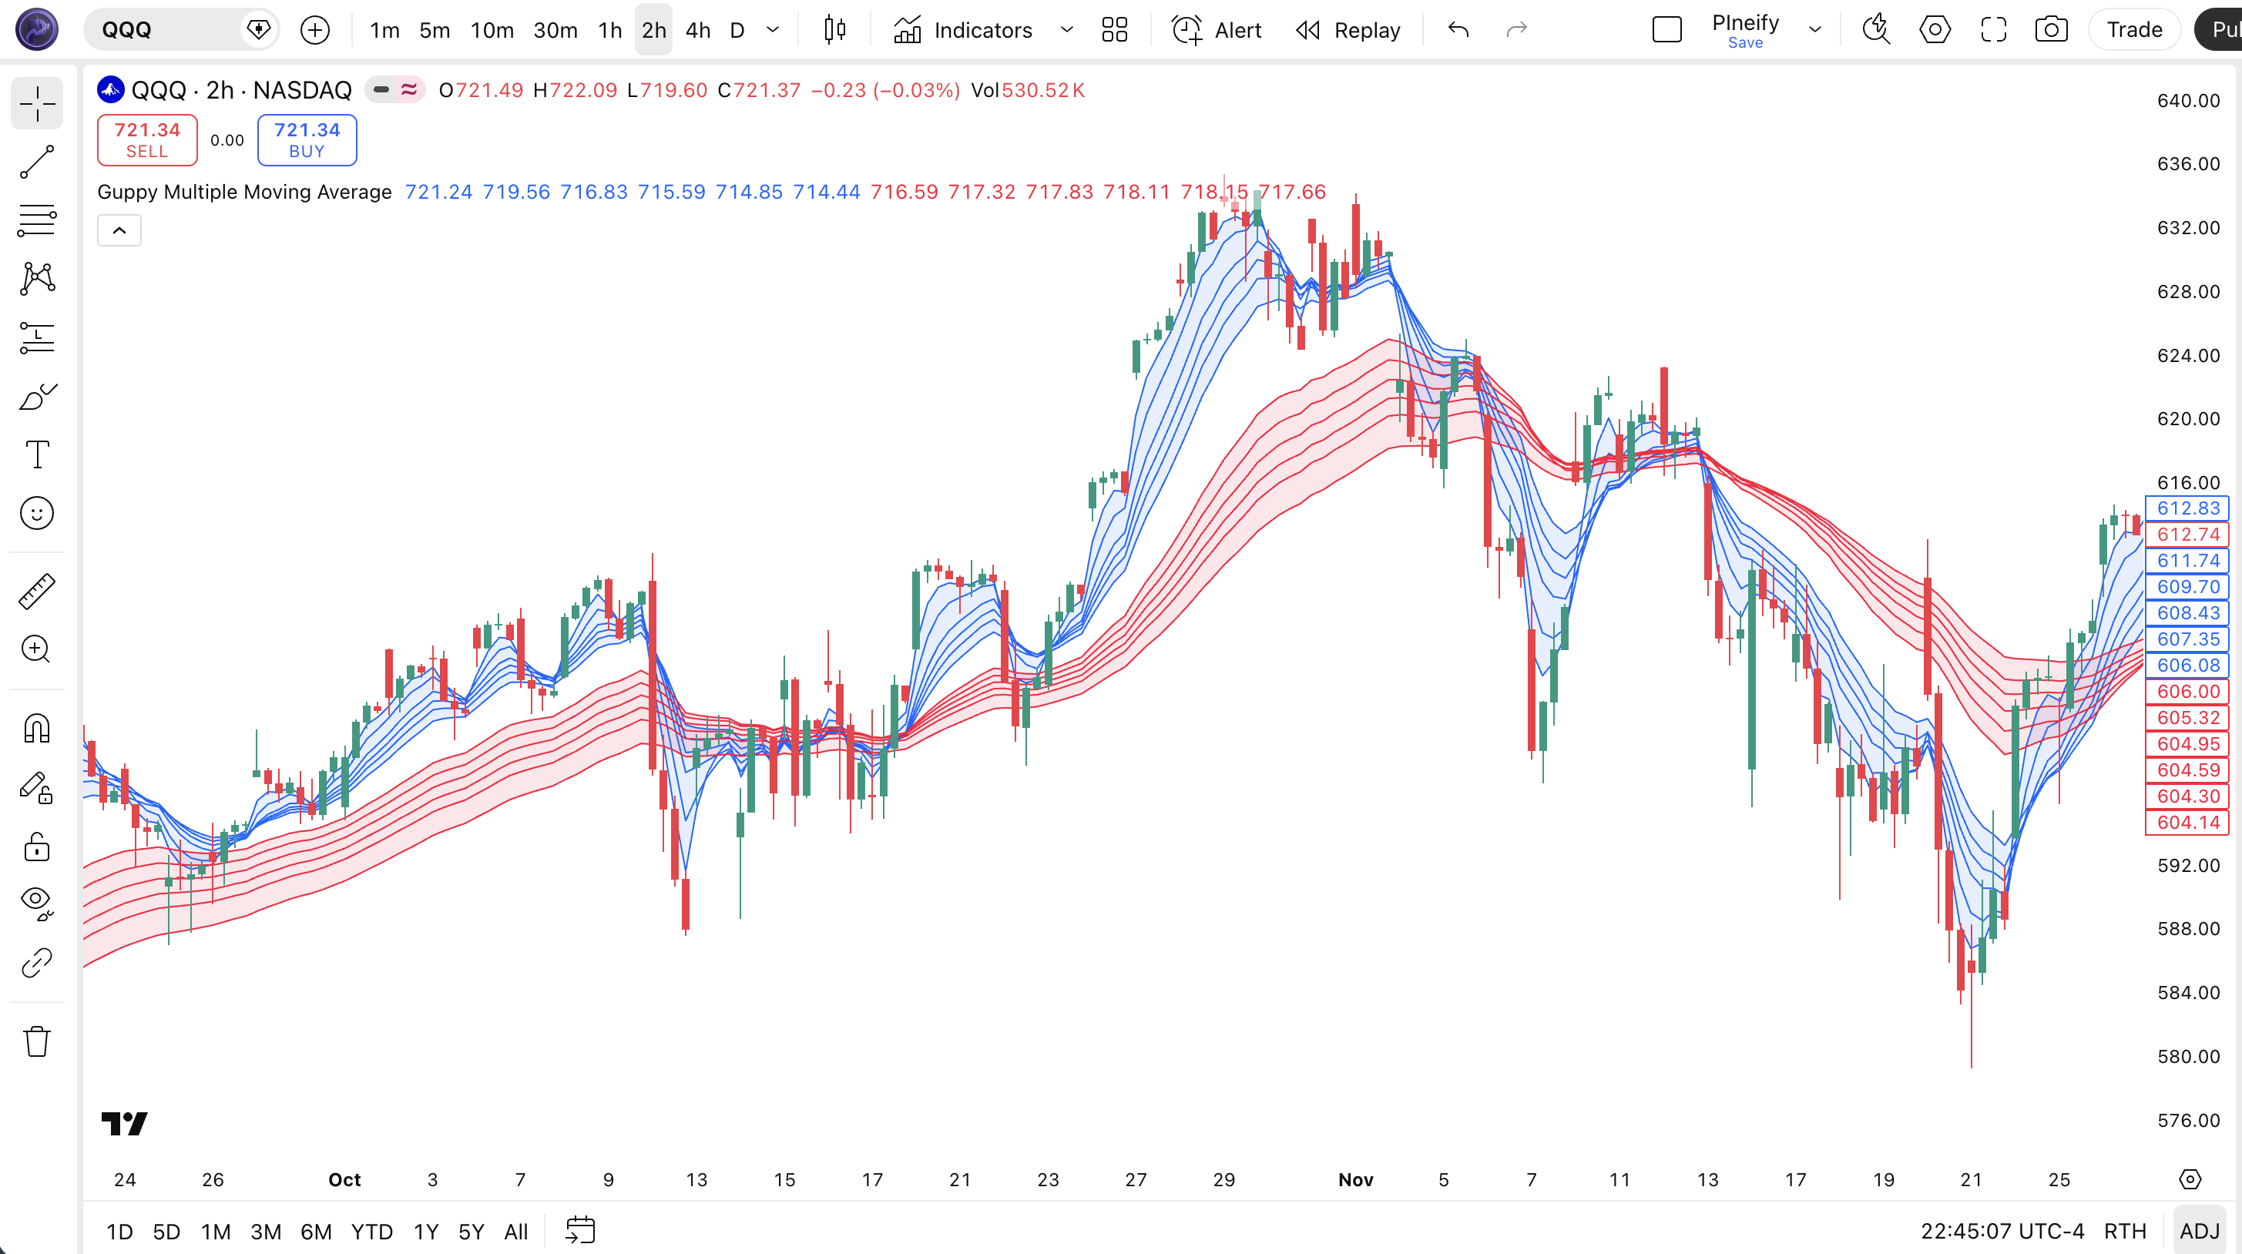
Task: Open chart settings hexagon icon
Action: tap(1935, 29)
